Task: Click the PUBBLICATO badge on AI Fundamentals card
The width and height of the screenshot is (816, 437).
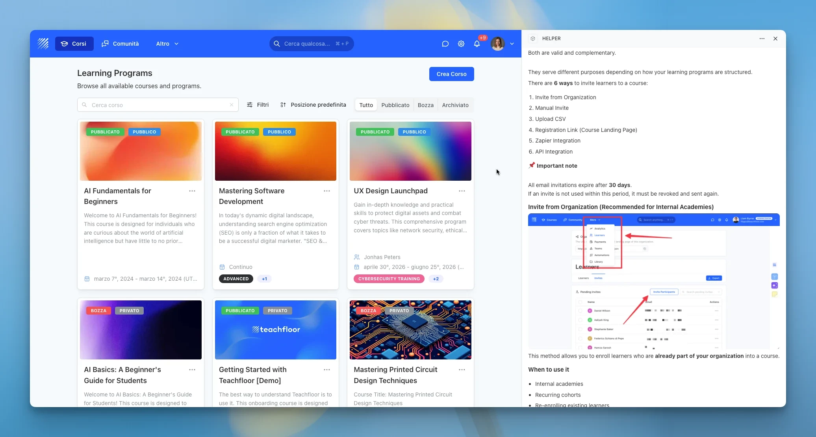Action: [105, 132]
